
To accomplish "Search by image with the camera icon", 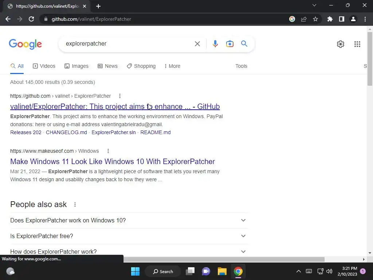I will (229, 44).
